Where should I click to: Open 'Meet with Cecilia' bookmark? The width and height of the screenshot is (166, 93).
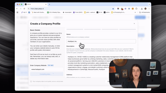point(38,12)
